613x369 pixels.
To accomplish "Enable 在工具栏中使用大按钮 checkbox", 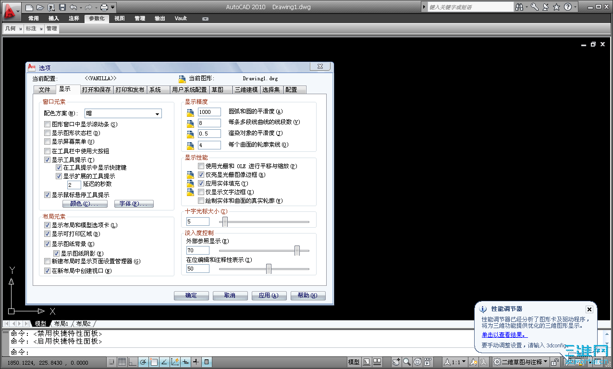I will (47, 151).
